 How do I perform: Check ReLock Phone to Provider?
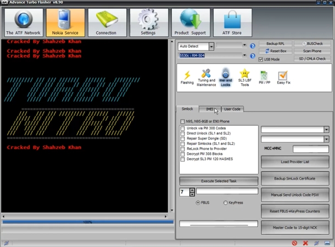pyautogui.click(x=182, y=149)
